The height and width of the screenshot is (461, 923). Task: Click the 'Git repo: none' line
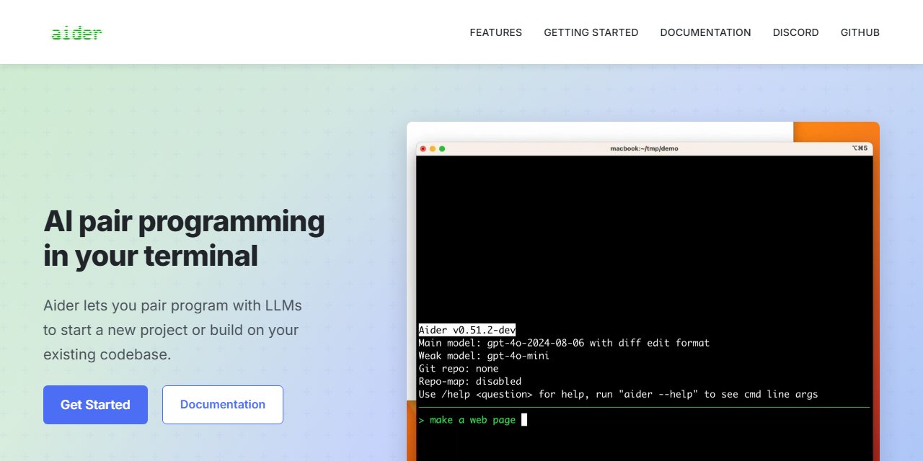[459, 369]
